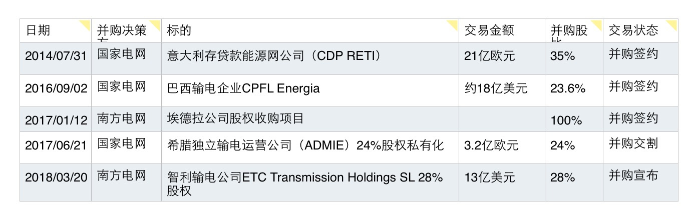The height and width of the screenshot is (216, 696).
Task: Select the 希腊独立输电运营公司 (ADMIE) cell
Action: tap(305, 145)
